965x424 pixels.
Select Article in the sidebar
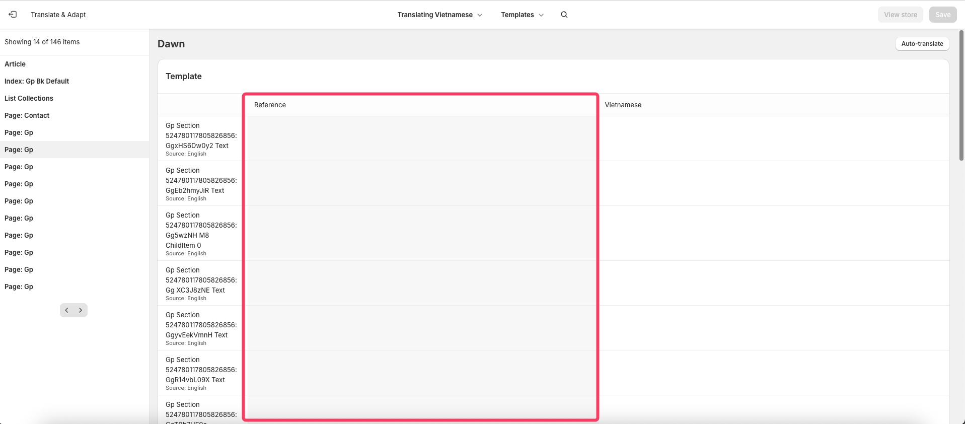pos(15,64)
